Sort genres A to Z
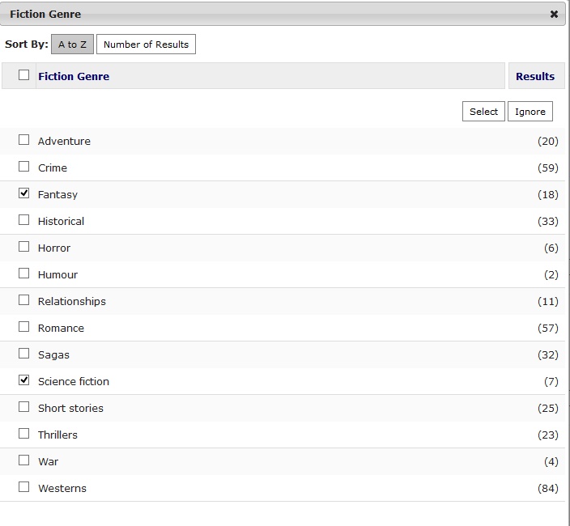Image resolution: width=570 pixels, height=526 pixels. pyautogui.click(x=72, y=45)
